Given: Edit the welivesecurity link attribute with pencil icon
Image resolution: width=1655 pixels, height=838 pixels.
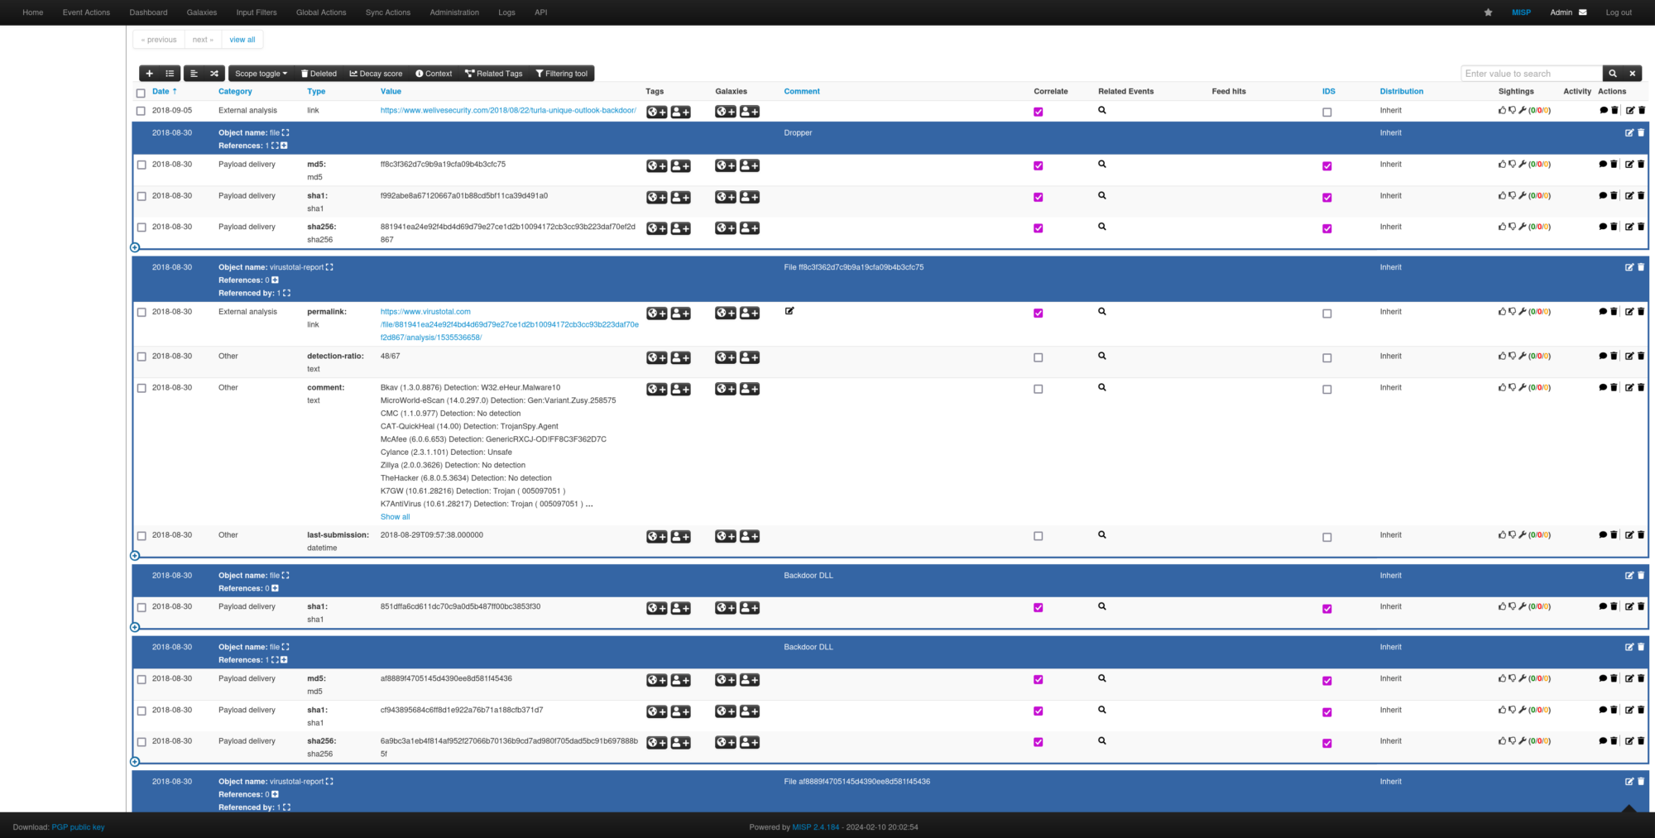Looking at the screenshot, I should 1628,110.
